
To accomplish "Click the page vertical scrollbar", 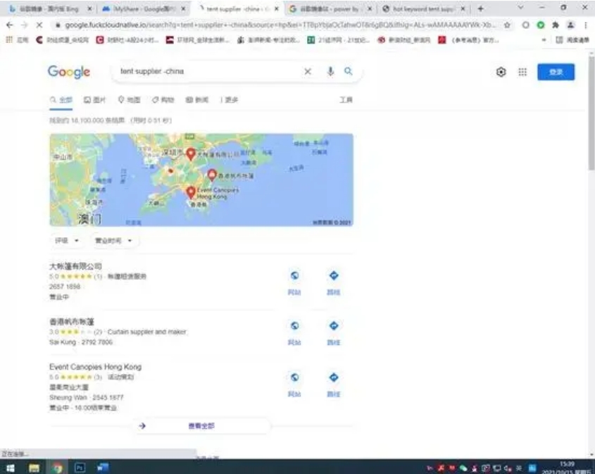I will (x=591, y=114).
